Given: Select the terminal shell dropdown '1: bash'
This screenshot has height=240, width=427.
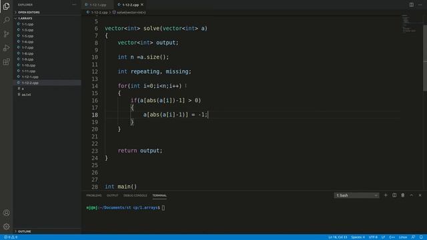Looking at the screenshot, I should click(356, 195).
